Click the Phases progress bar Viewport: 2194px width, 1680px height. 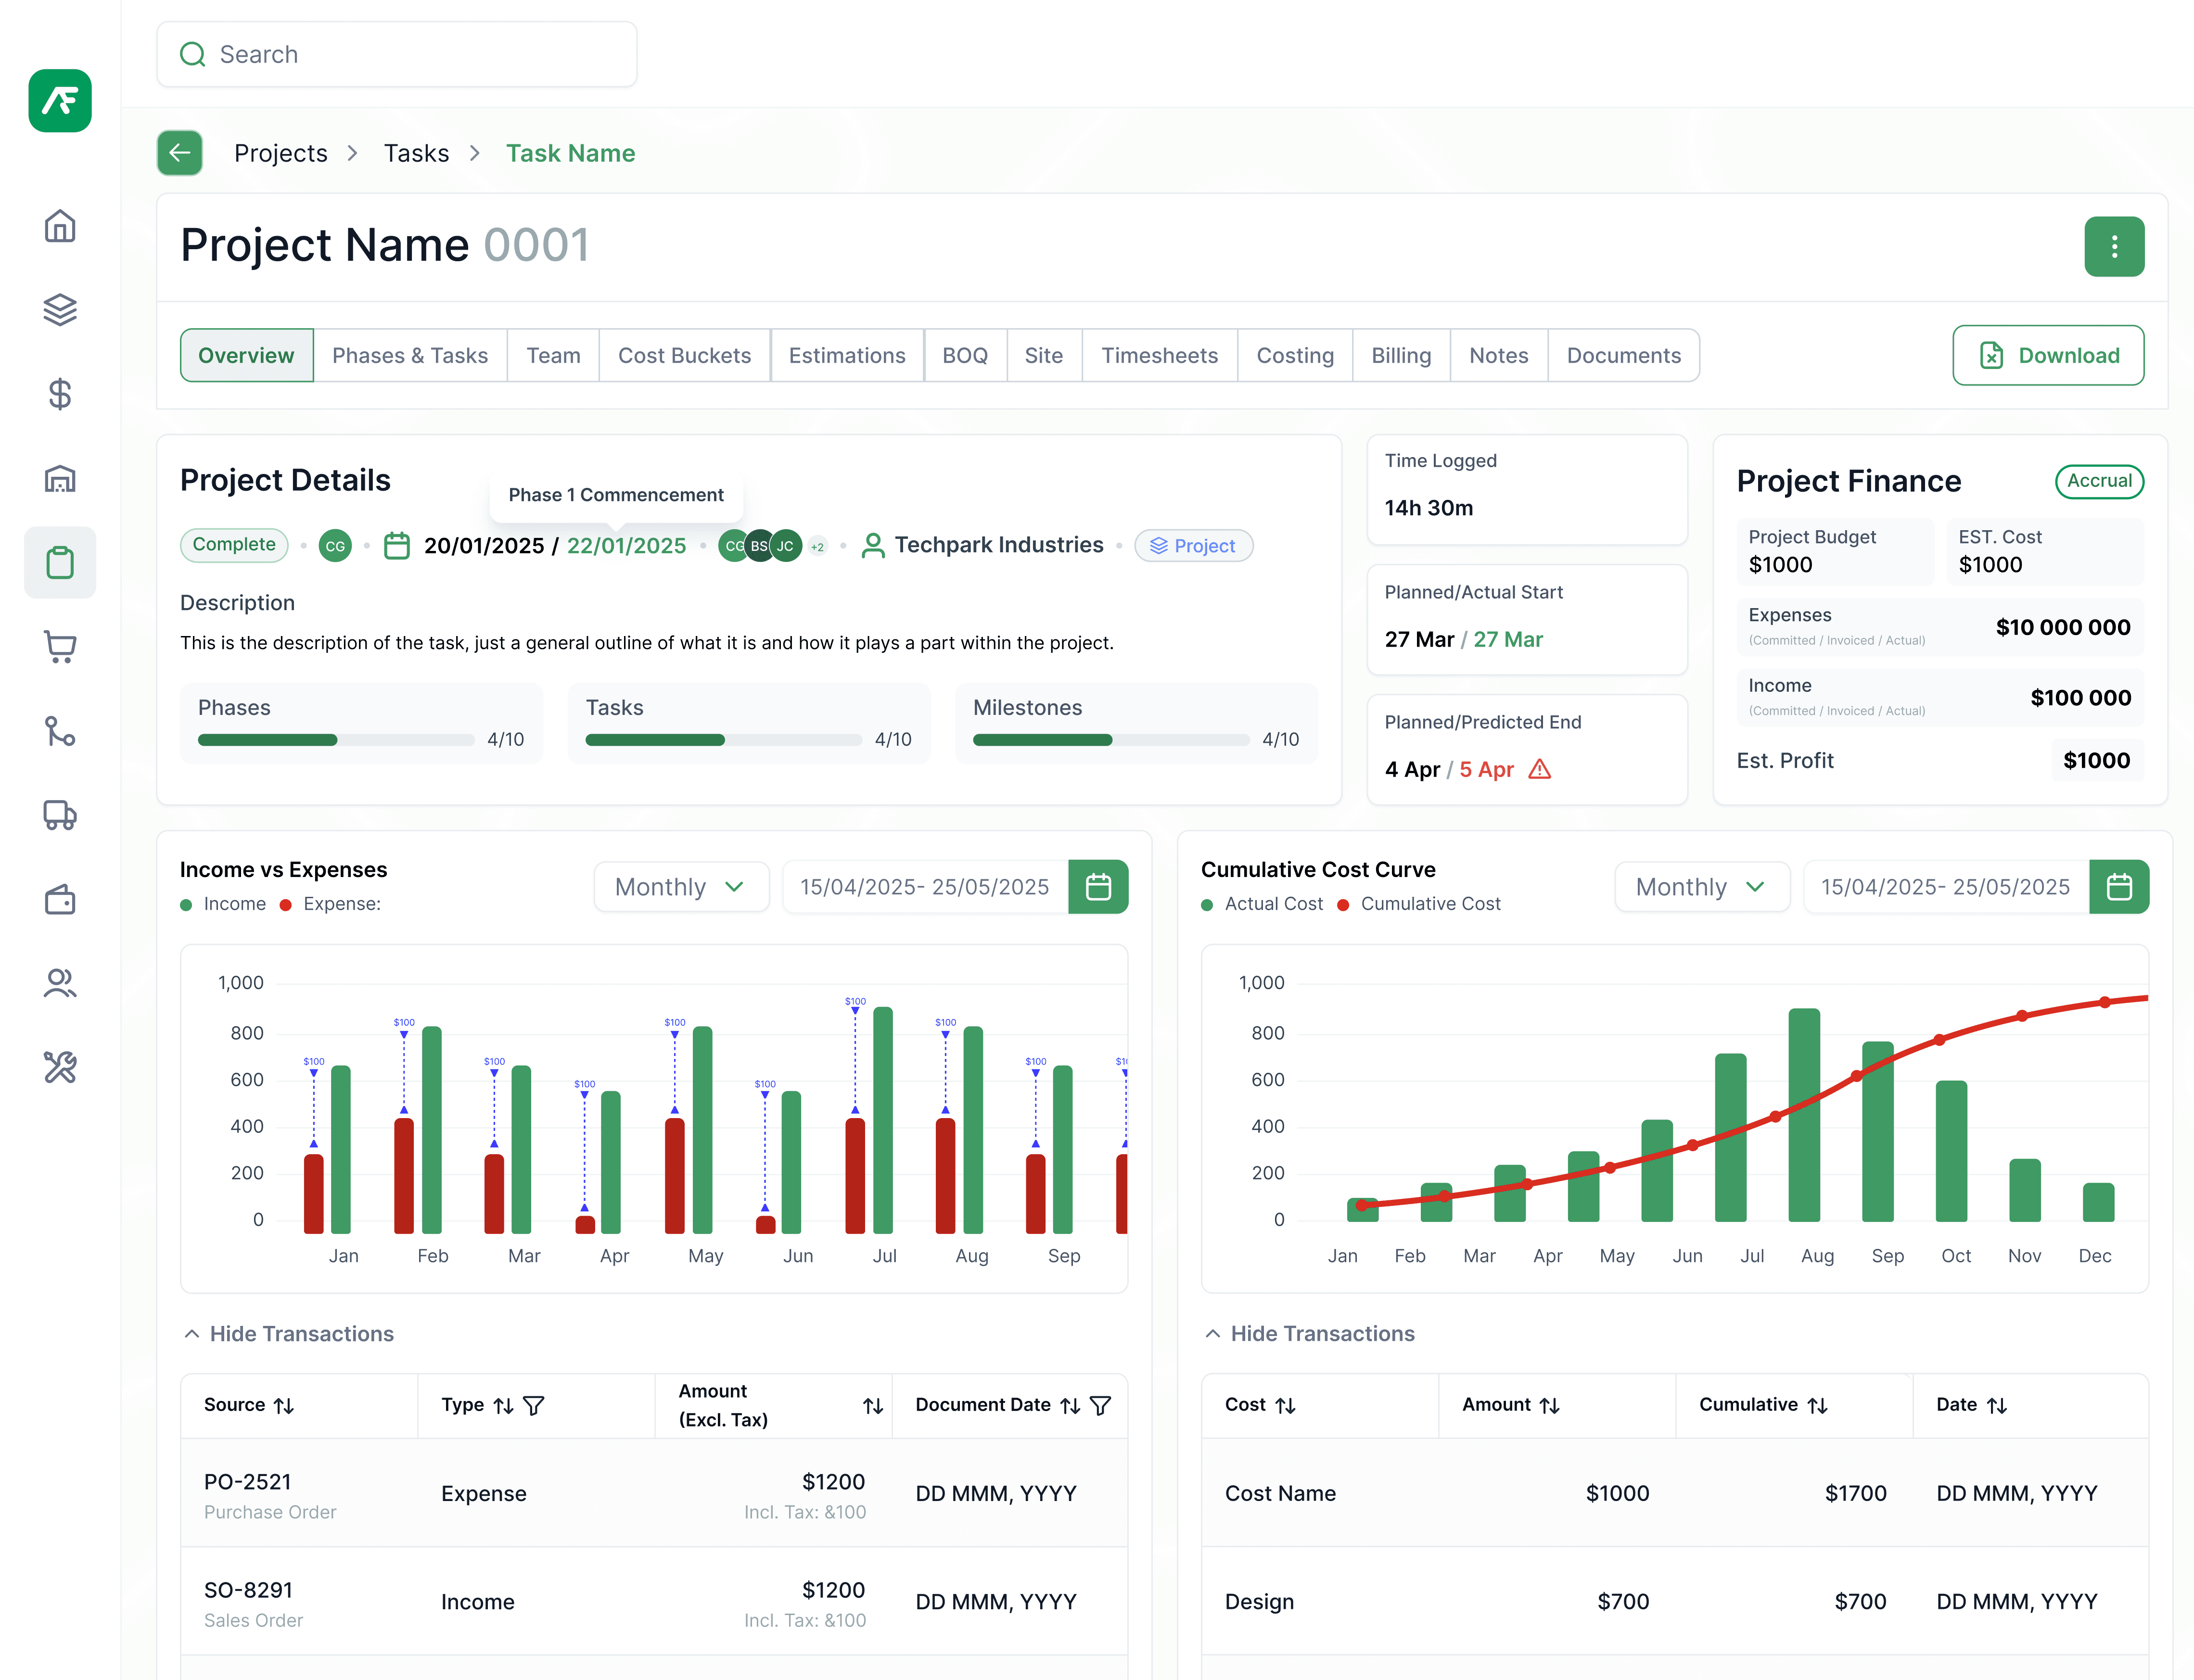(336, 740)
